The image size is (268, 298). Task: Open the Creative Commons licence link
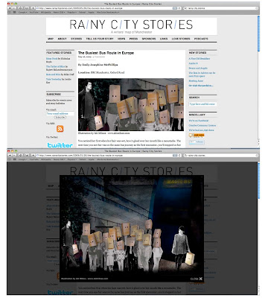tap(202, 125)
